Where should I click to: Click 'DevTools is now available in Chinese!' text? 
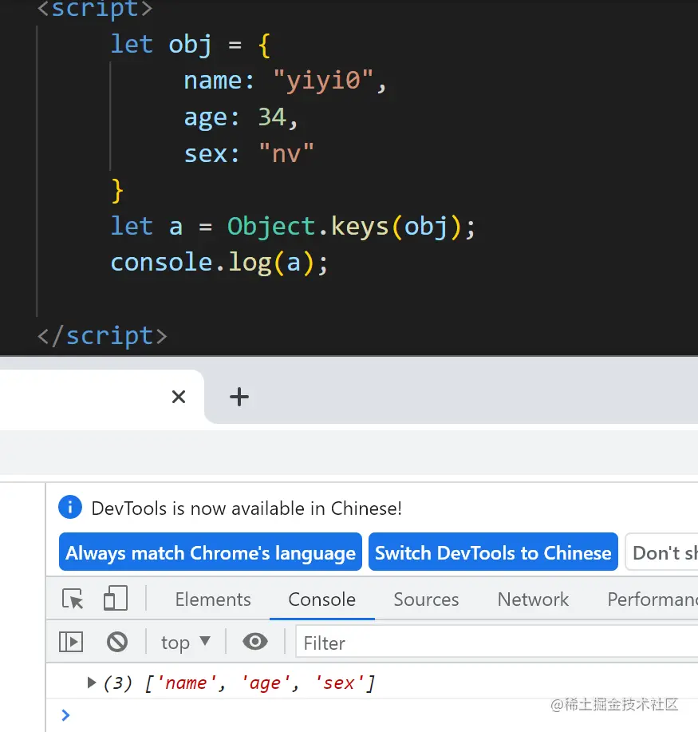pyautogui.click(x=246, y=508)
